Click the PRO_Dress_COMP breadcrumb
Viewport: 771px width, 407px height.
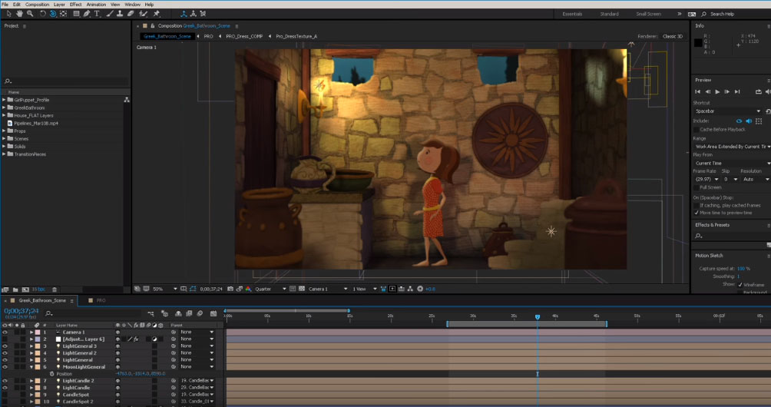(244, 36)
